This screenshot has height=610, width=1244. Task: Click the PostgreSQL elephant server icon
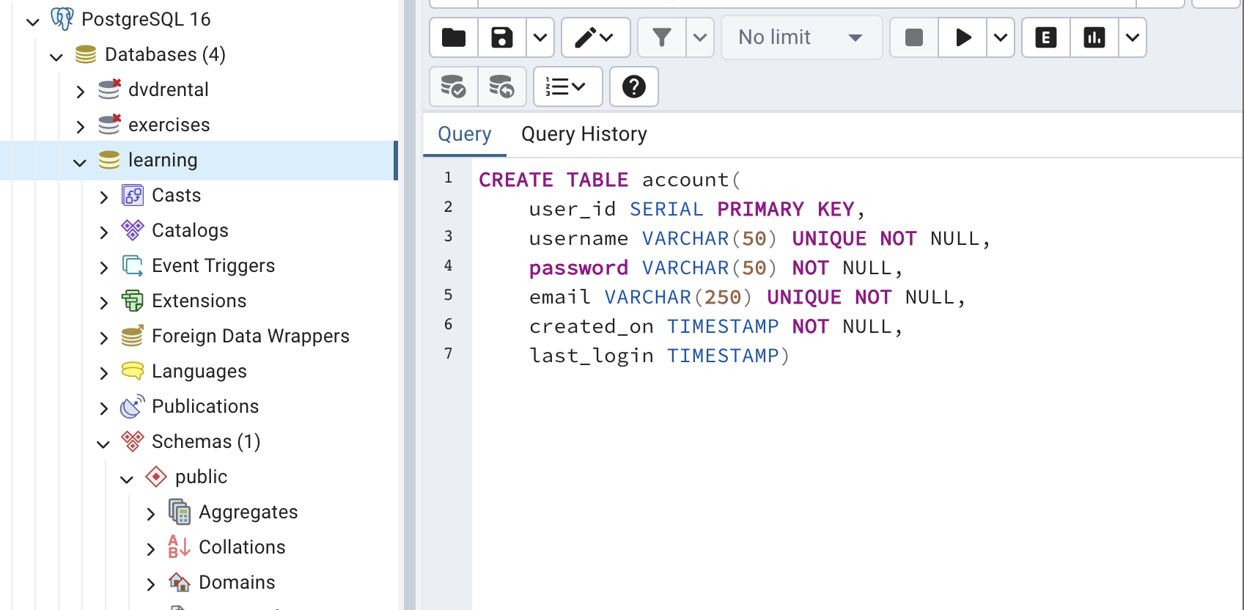point(62,19)
